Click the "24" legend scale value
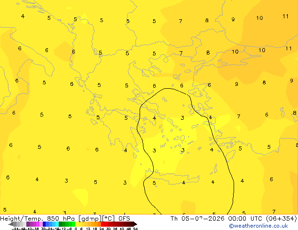 point(102,229)
